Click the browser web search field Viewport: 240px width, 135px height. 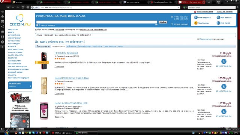click(211, 7)
